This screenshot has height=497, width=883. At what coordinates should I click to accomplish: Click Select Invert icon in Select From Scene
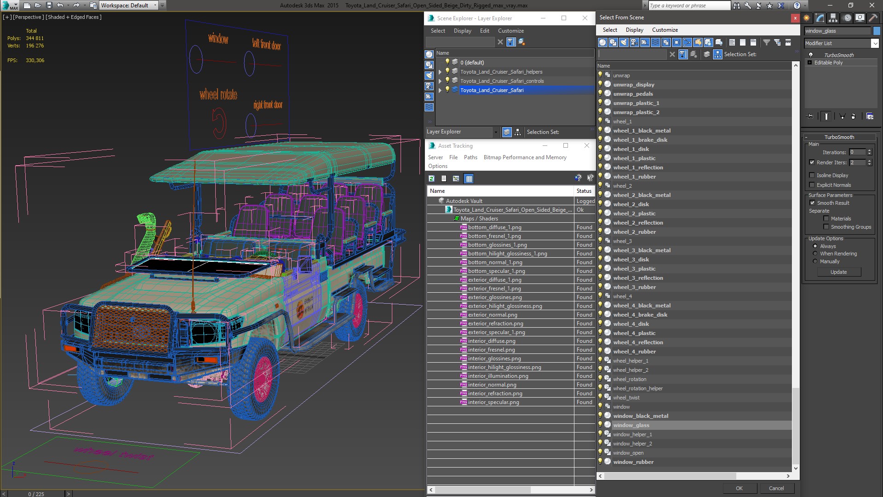click(753, 42)
